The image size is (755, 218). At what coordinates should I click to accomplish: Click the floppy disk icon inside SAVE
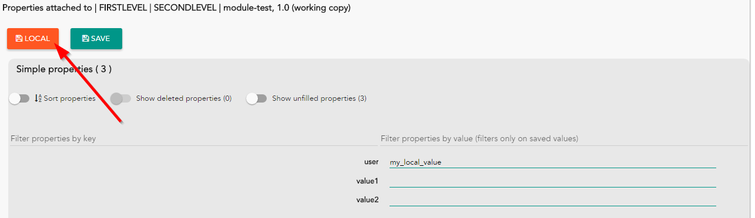pos(86,39)
